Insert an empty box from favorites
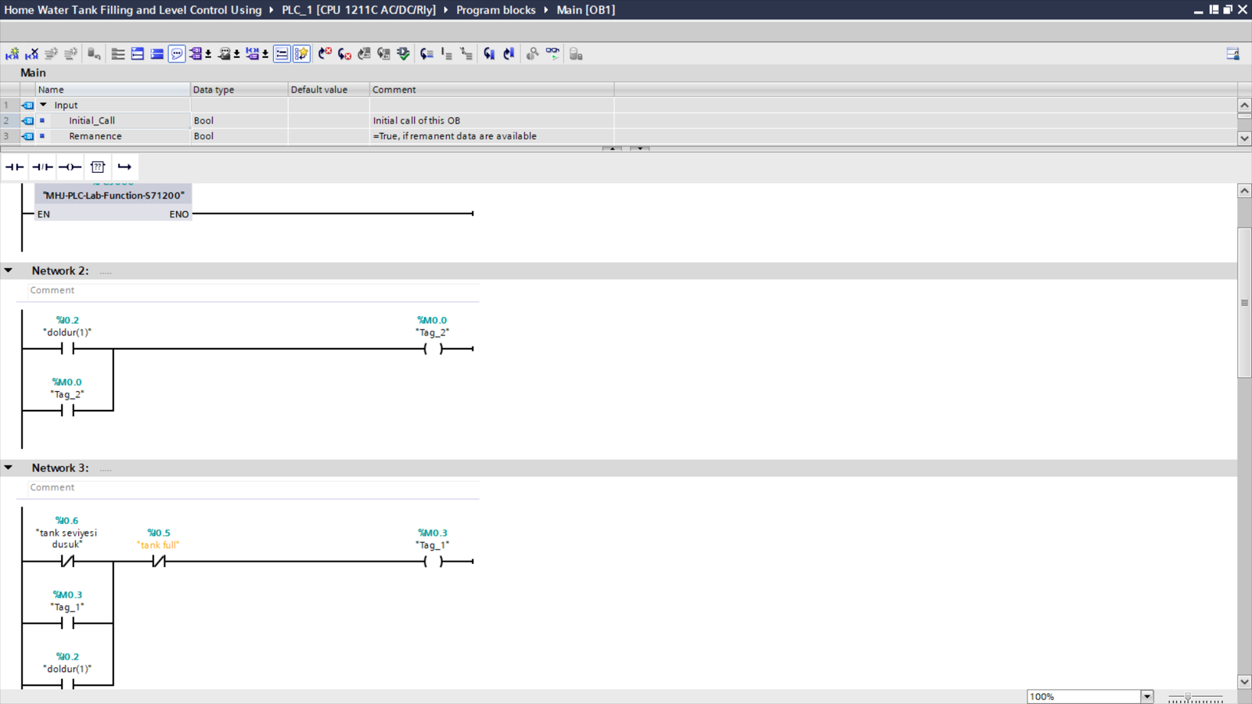Screen dimensions: 1252x704 (x=98, y=167)
